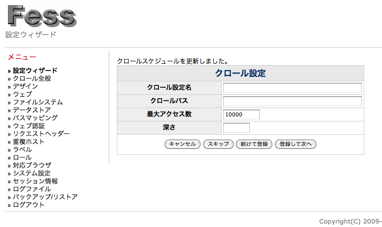Open the ウェブ crawl settings

[x=22, y=94]
